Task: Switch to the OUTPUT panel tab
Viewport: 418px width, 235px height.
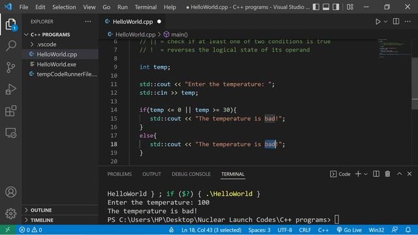Action: click(x=152, y=174)
